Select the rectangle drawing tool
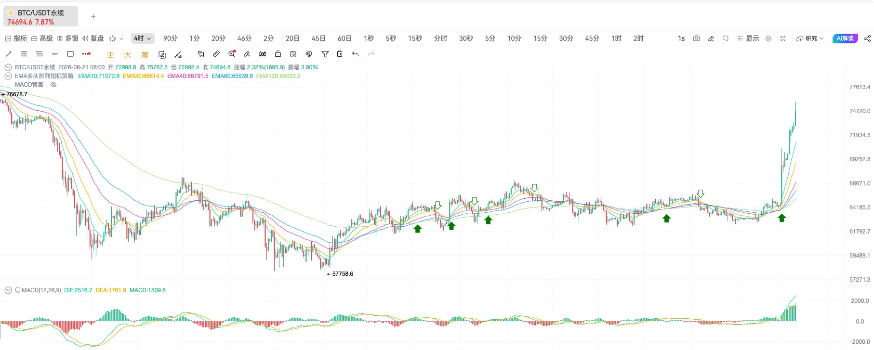874x350 pixels. (70, 54)
